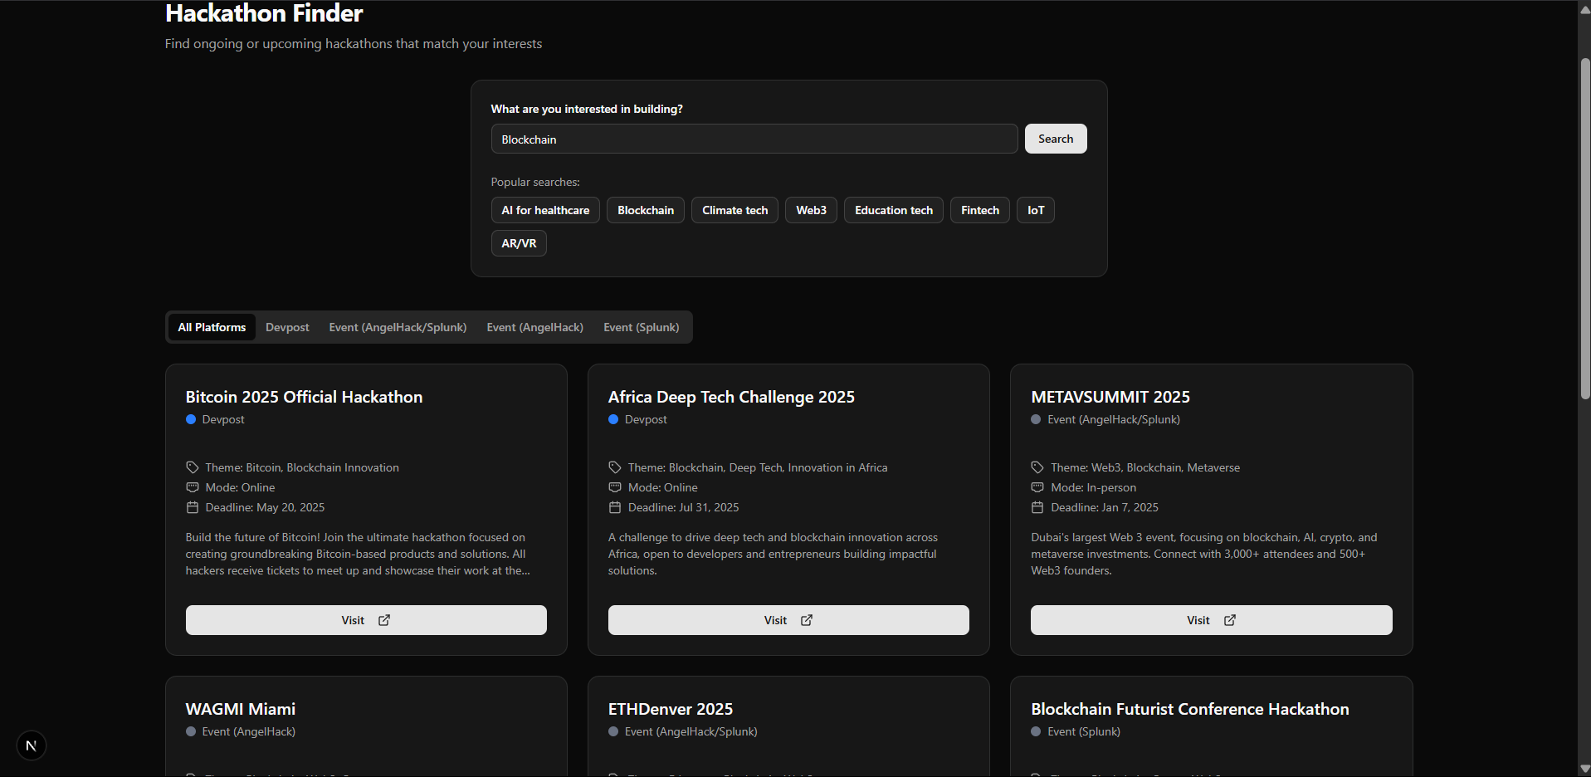The height and width of the screenshot is (777, 1591).
Task: Click "Deadline: Jan 7, 2025" text
Action: [1105, 507]
